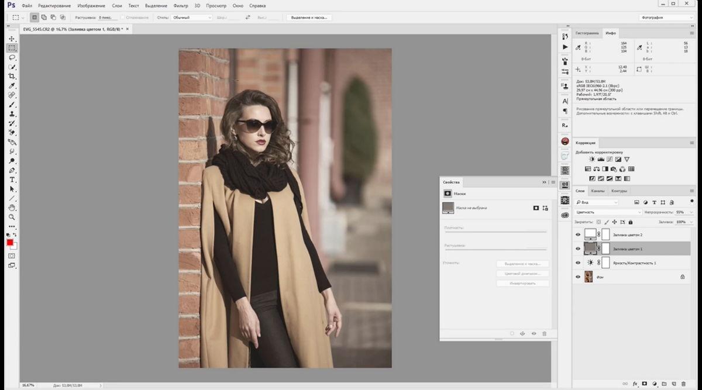Hide the Заливка цветом 1 layer
The image size is (702, 390).
pyautogui.click(x=578, y=249)
